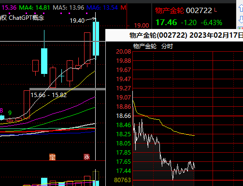Viewport: 243px width, 186px height.
Task: Click the magenta 8 count marker
Action: [1, 111]
